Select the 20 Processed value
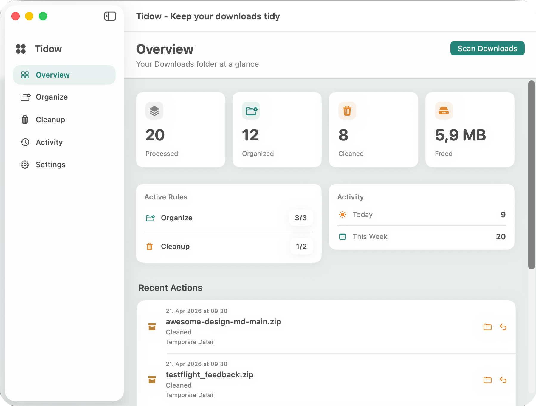The image size is (536, 406). [155, 135]
